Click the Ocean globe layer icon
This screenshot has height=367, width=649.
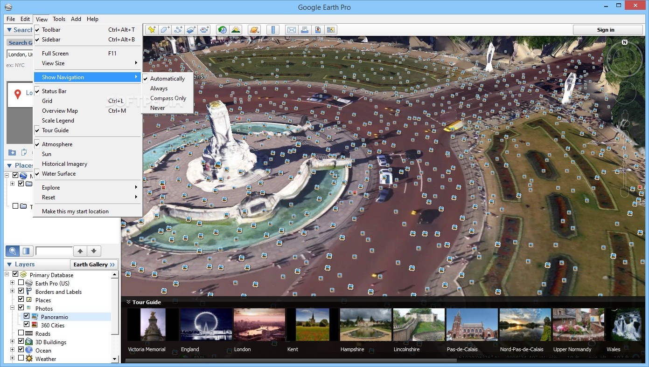pyautogui.click(x=29, y=350)
